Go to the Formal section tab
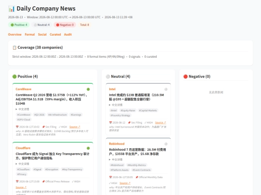This screenshot has height=195, width=261. tap(30, 35)
